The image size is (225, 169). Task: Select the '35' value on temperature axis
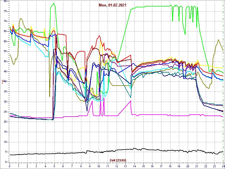coord(5,92)
